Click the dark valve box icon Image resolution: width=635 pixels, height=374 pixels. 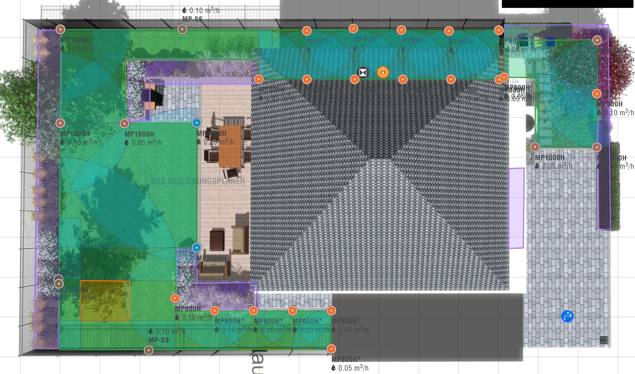pyautogui.click(x=363, y=72)
